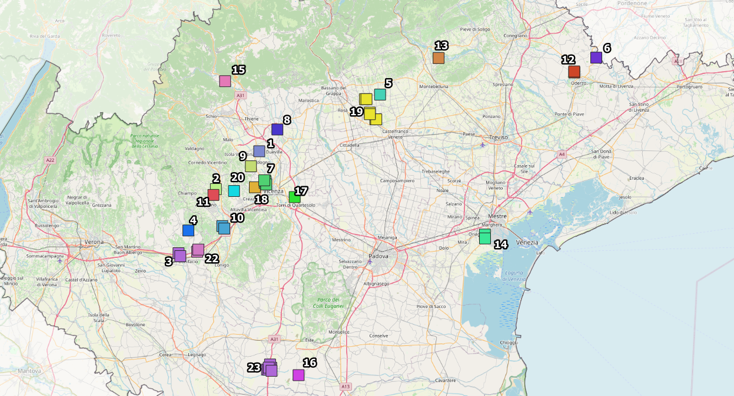Click the periwinkle marker labeled 1
The image size is (734, 396).
[x=260, y=151]
